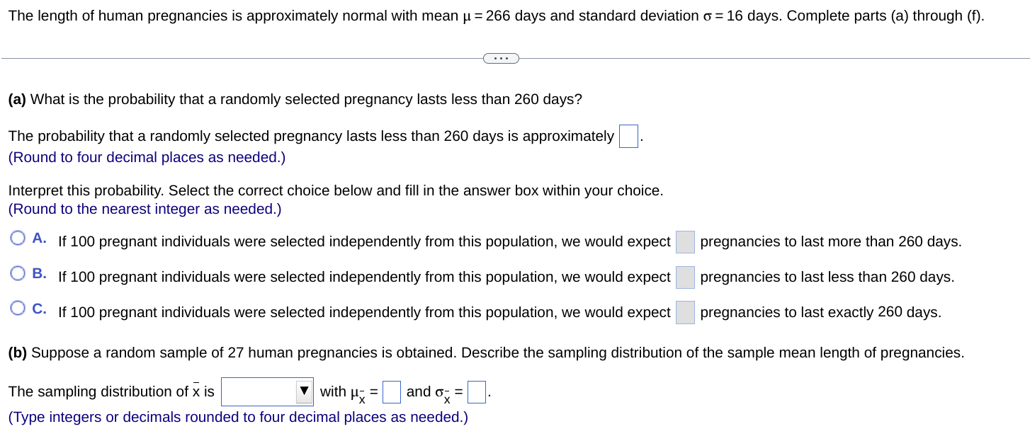Click the μx̄ equals answer box
Screen dimensions: 1030x441
coord(392,391)
